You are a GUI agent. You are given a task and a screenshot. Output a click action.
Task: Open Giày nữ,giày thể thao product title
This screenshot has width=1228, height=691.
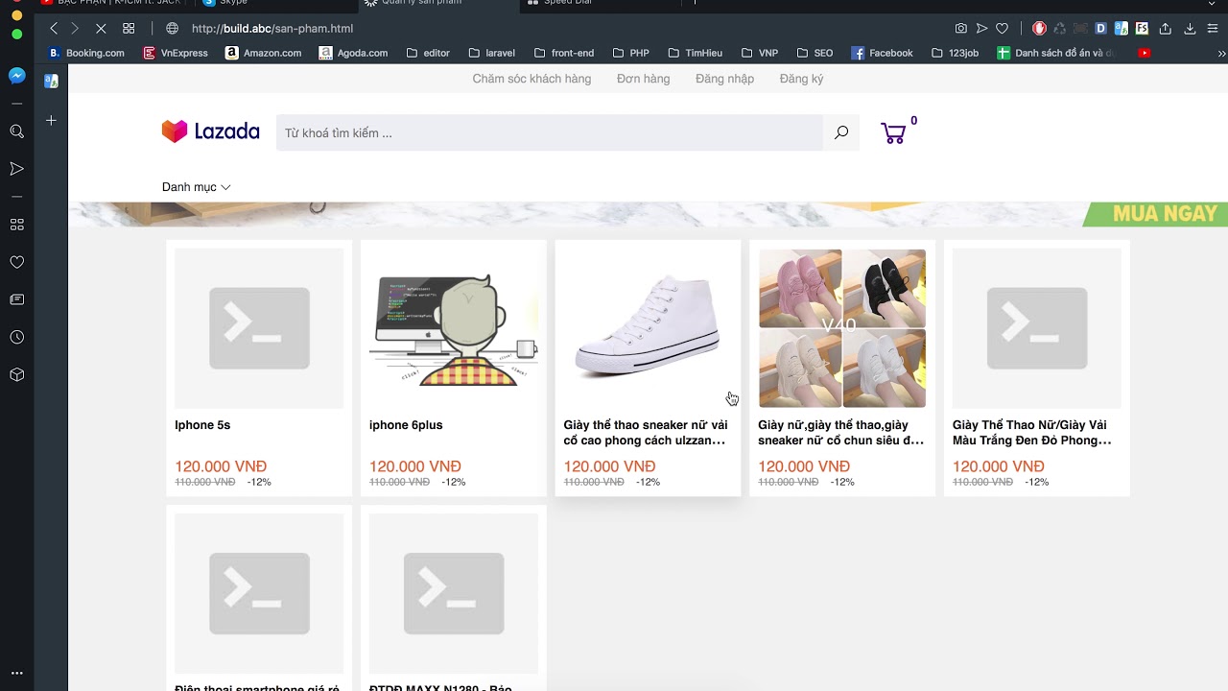click(x=841, y=433)
